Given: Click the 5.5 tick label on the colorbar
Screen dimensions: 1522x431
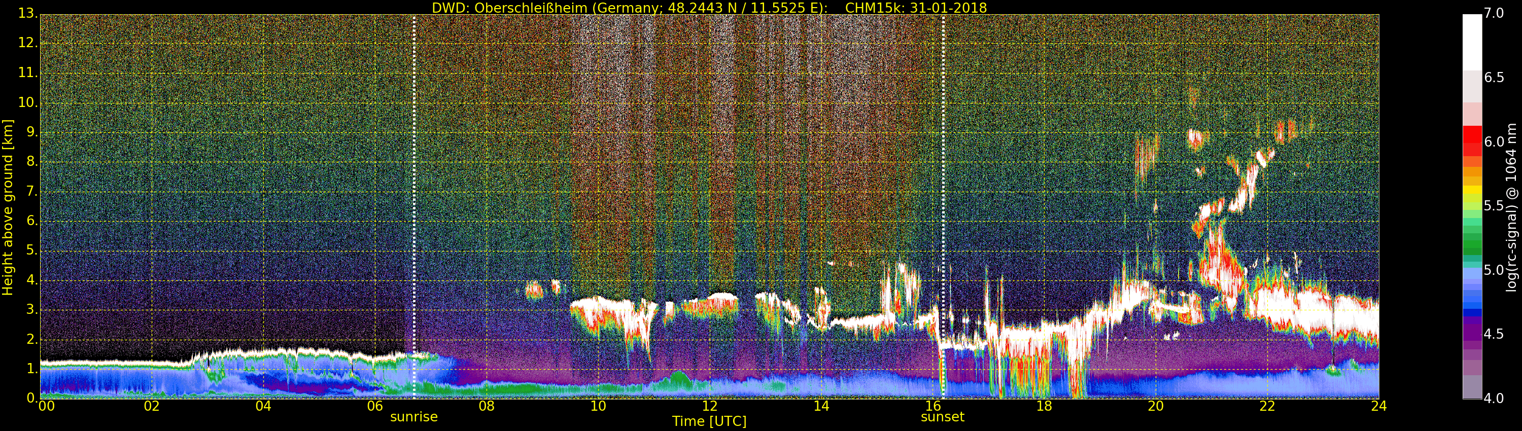Looking at the screenshot, I should click(x=1494, y=205).
